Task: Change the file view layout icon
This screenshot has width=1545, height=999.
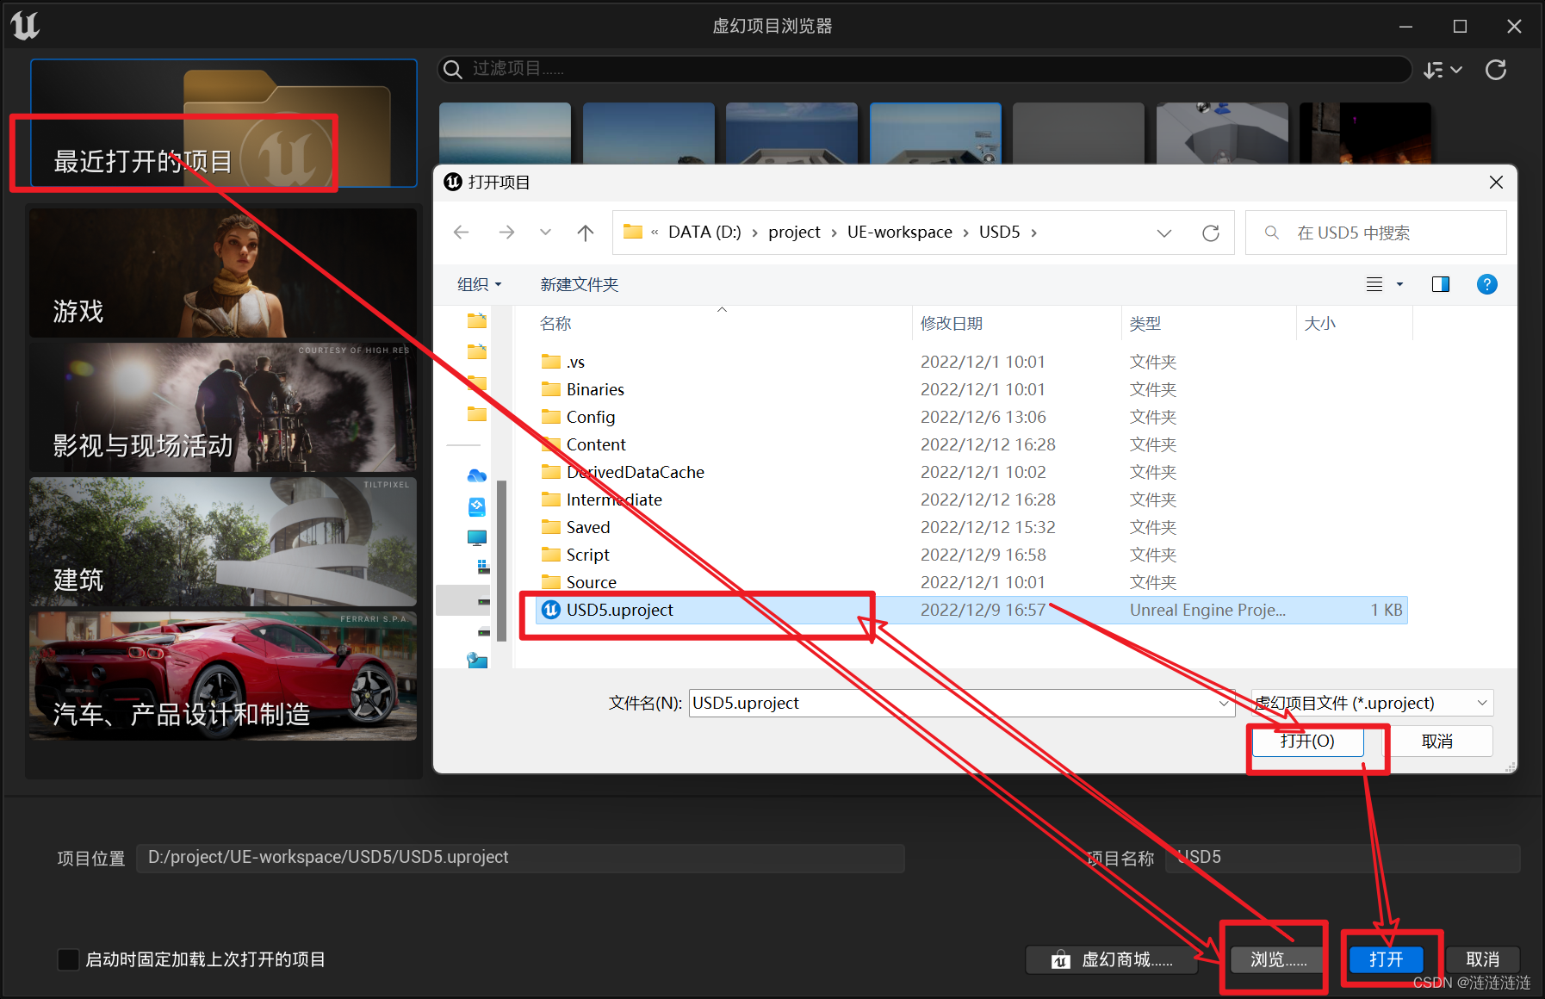Action: 1374,284
